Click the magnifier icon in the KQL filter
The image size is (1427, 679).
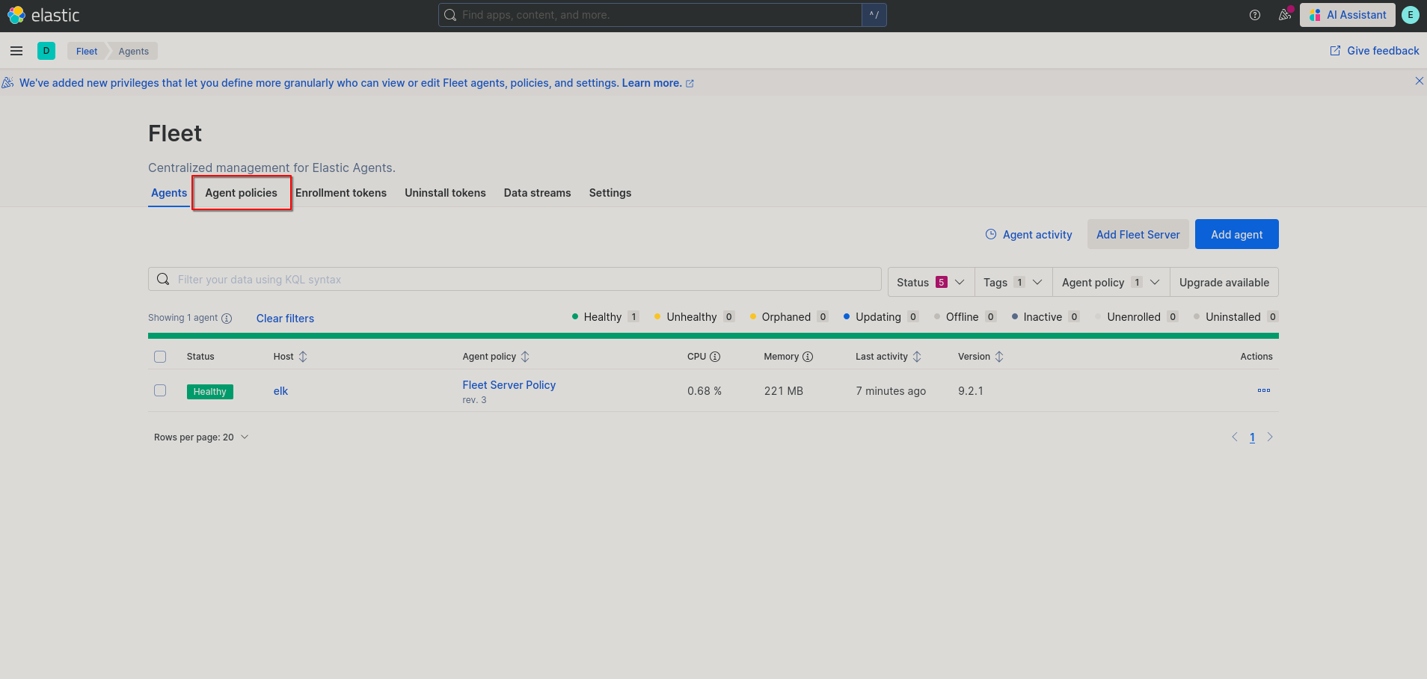163,280
